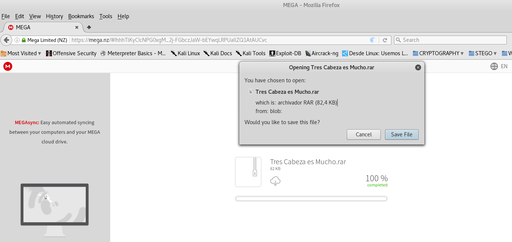
Task: Click the site information icon in address bar
Action: (x=17, y=40)
